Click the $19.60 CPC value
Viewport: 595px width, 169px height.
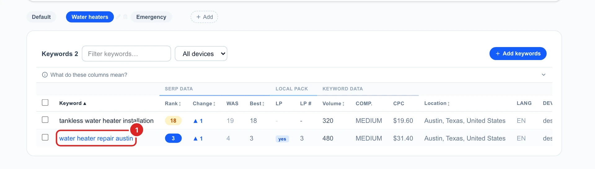[x=403, y=121]
